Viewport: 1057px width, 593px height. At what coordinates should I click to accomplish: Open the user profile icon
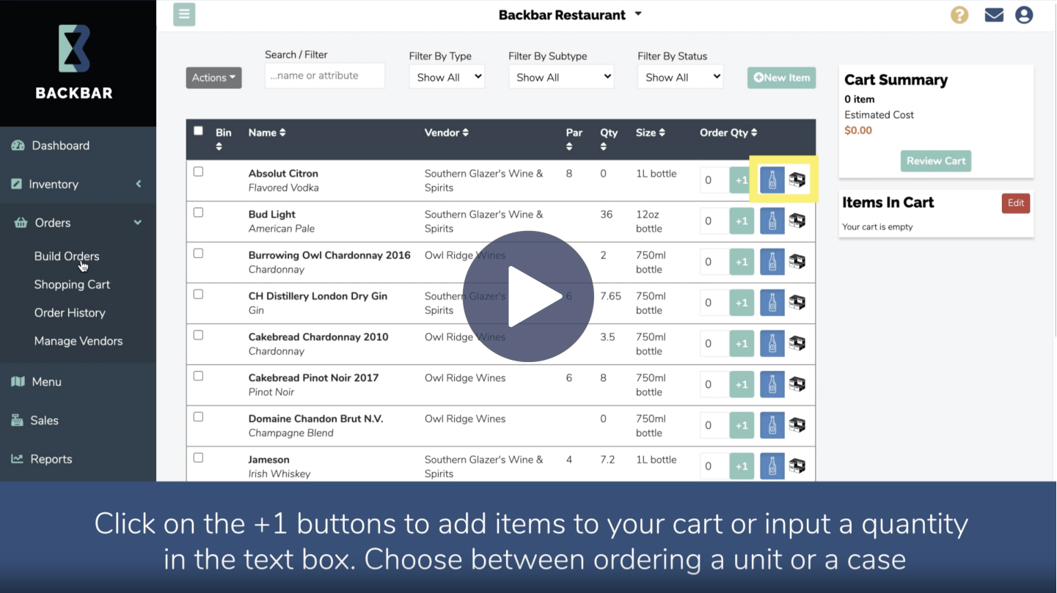click(x=1024, y=15)
